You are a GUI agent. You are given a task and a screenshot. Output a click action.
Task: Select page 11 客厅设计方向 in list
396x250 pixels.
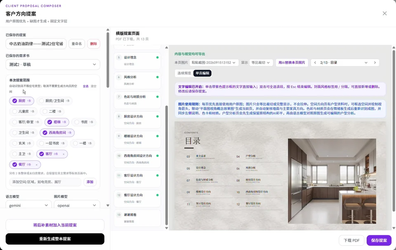(137, 179)
